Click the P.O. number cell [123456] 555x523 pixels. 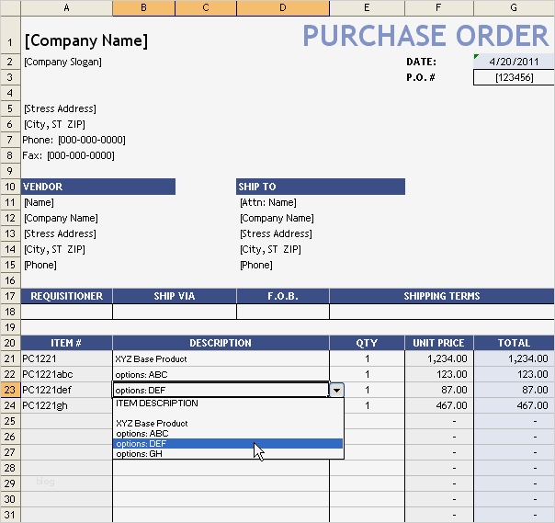point(514,77)
